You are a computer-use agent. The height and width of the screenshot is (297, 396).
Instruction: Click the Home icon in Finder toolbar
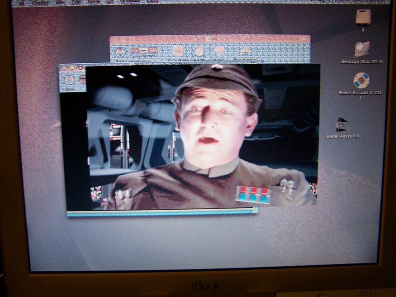(199, 51)
